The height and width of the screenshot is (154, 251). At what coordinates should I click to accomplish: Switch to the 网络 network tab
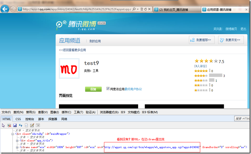pos(64,119)
